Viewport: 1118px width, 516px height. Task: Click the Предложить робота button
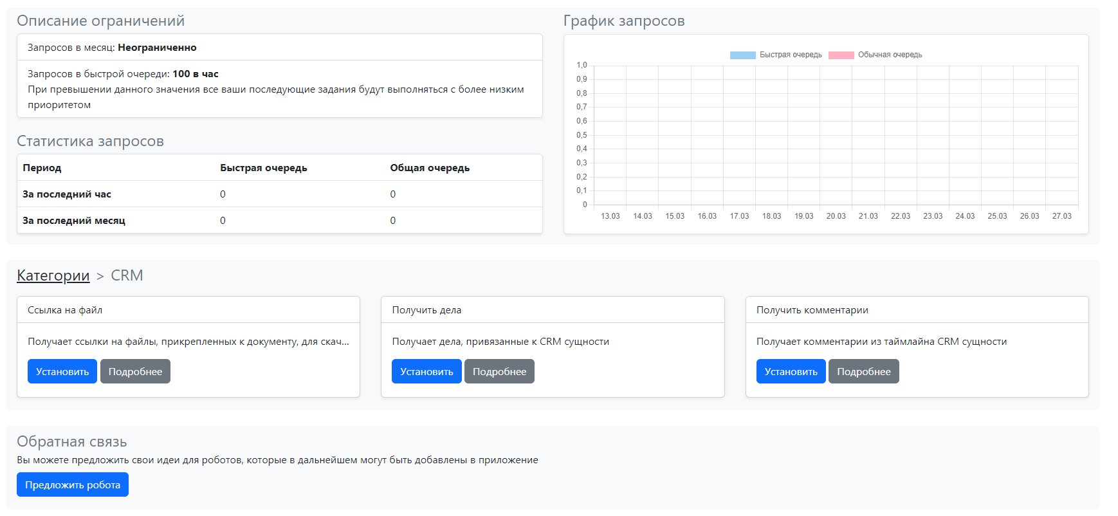73,484
